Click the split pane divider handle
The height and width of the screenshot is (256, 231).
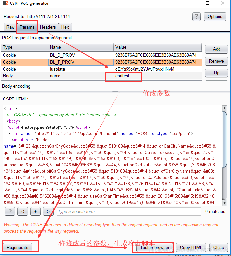click(x=115, y=92)
